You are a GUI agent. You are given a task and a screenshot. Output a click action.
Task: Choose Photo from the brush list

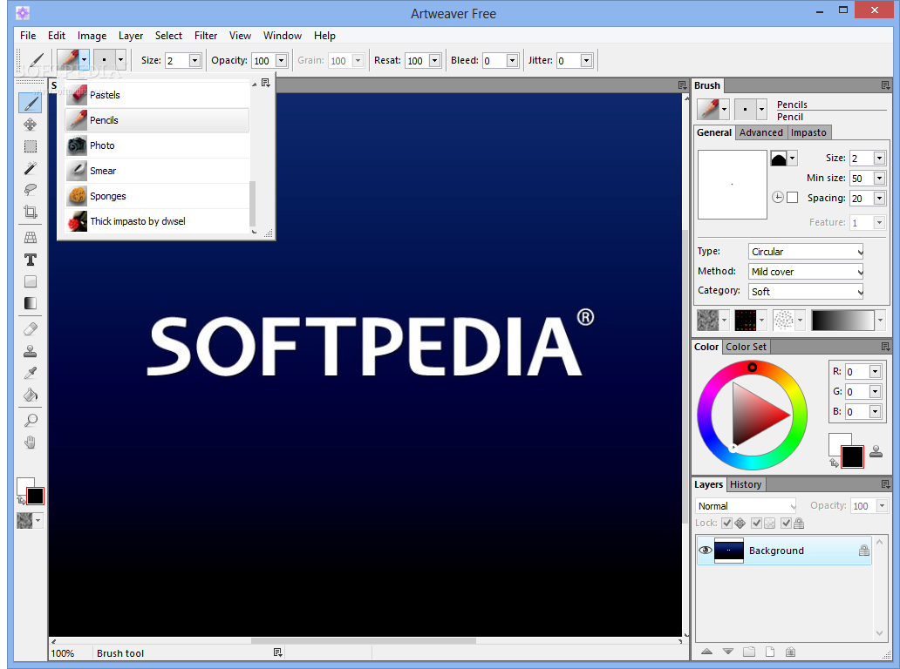click(x=157, y=145)
